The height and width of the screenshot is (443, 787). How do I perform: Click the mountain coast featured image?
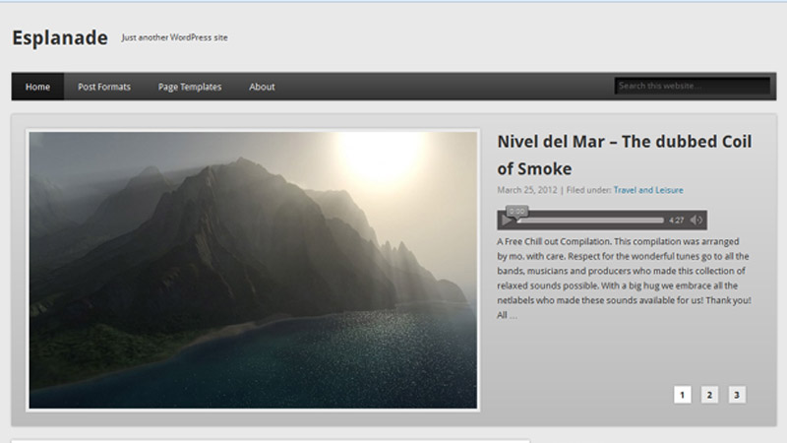253,270
